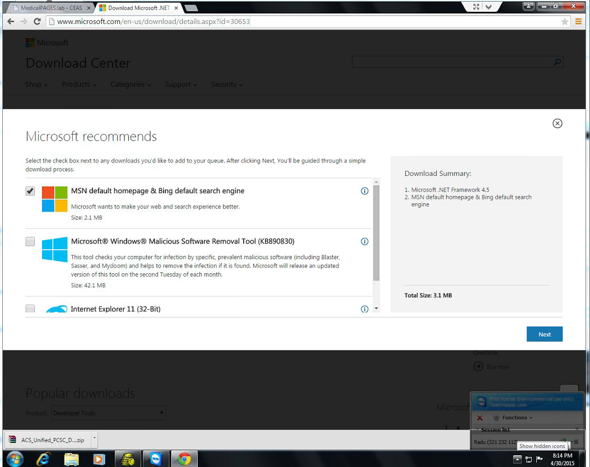Open download item options arrow
Screen dimensions: 590x467
(x=95, y=438)
